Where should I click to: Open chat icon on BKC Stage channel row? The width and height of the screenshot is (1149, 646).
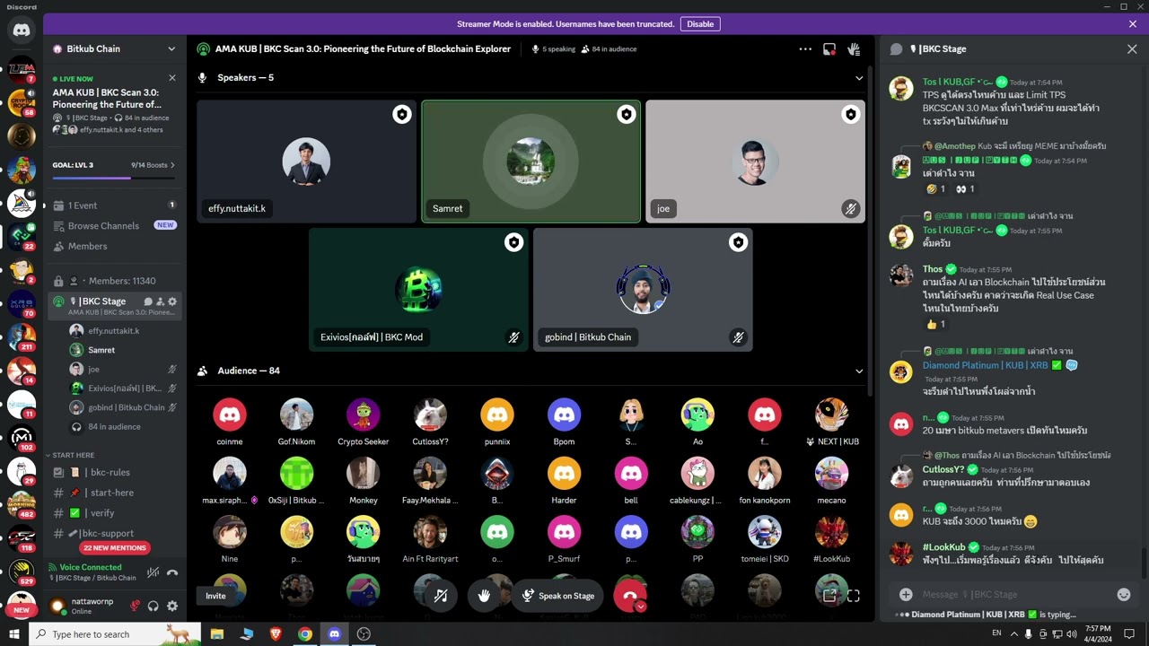(148, 301)
